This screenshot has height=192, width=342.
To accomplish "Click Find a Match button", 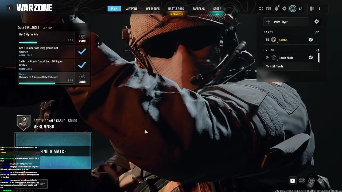I will (53, 151).
